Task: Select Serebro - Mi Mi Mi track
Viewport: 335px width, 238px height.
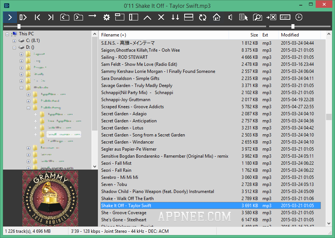Action: pos(210,177)
